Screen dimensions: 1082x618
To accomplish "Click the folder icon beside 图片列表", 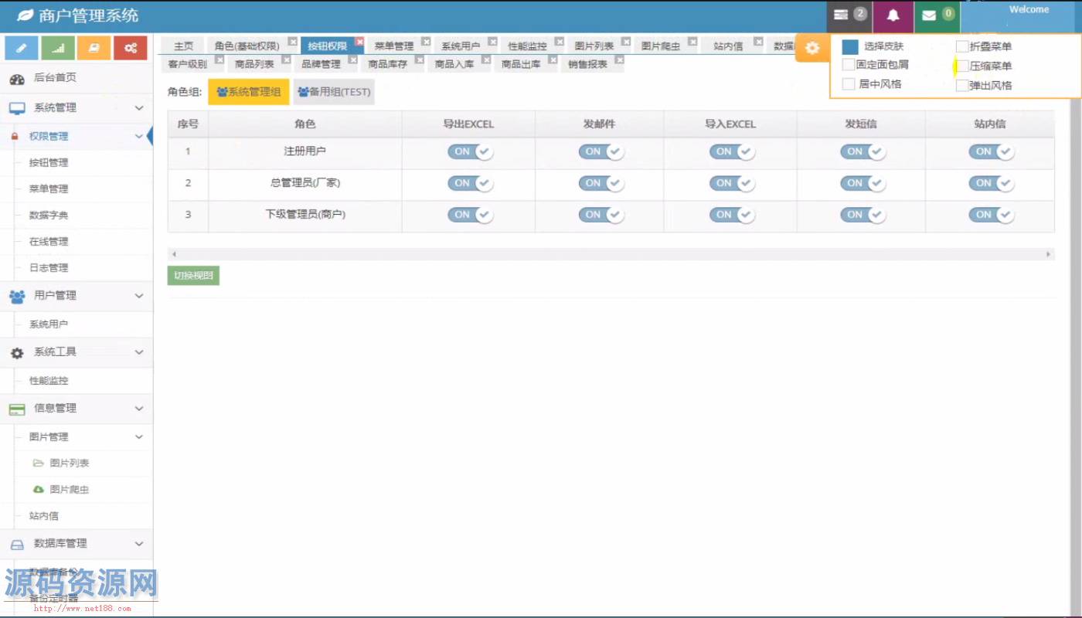I will [38, 463].
